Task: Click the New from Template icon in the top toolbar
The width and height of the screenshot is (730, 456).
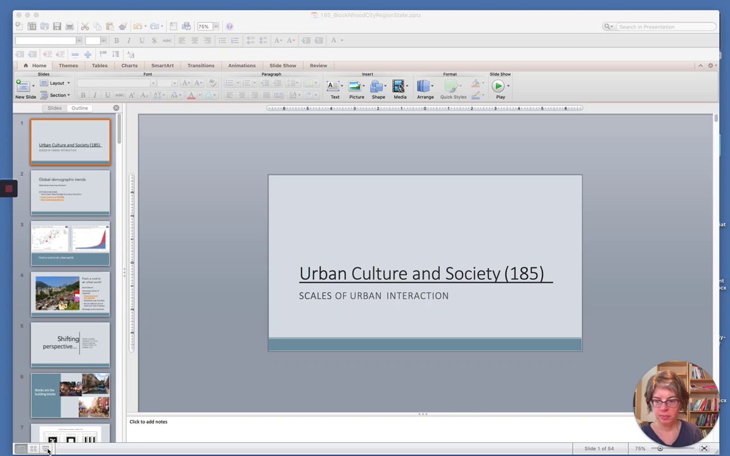Action: click(32, 27)
